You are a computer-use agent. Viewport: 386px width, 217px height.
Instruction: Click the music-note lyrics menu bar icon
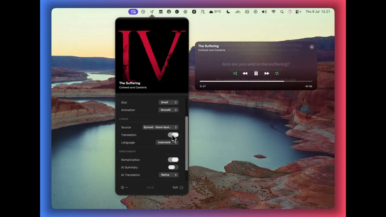coord(152,12)
